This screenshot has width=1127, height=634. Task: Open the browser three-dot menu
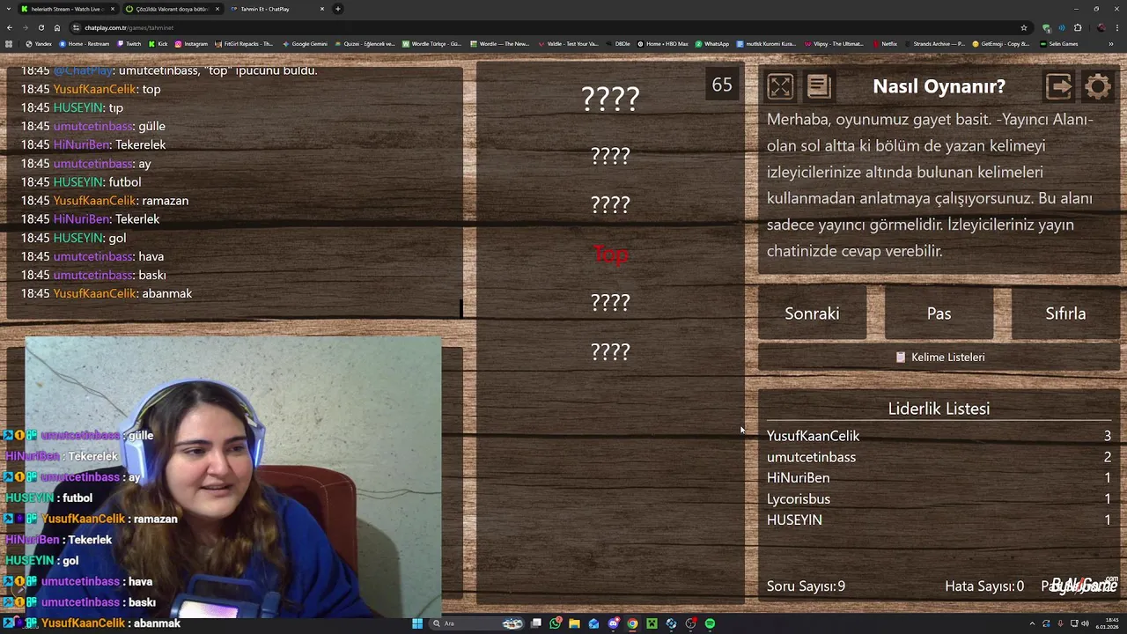click(x=1116, y=27)
